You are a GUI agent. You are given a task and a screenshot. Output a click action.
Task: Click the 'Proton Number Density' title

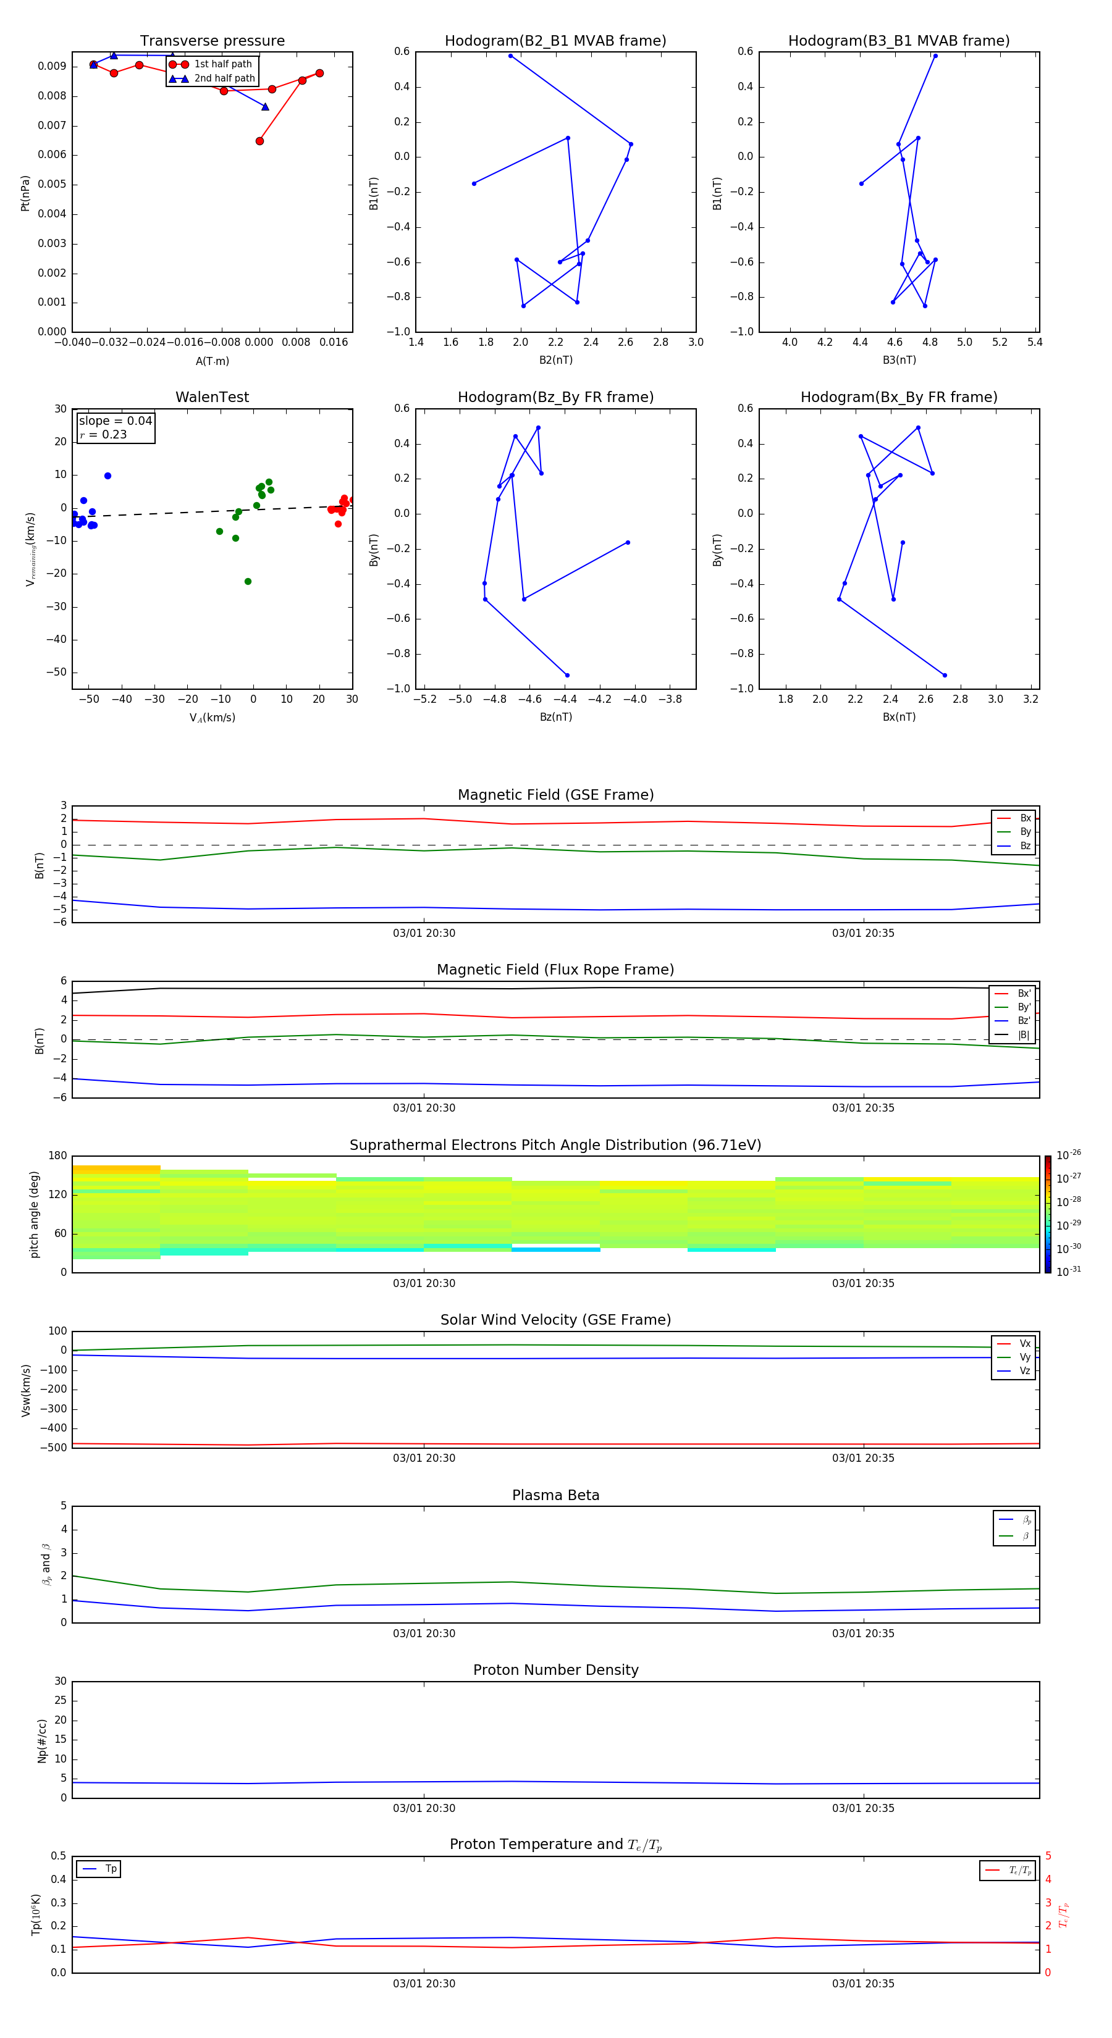click(x=555, y=1670)
